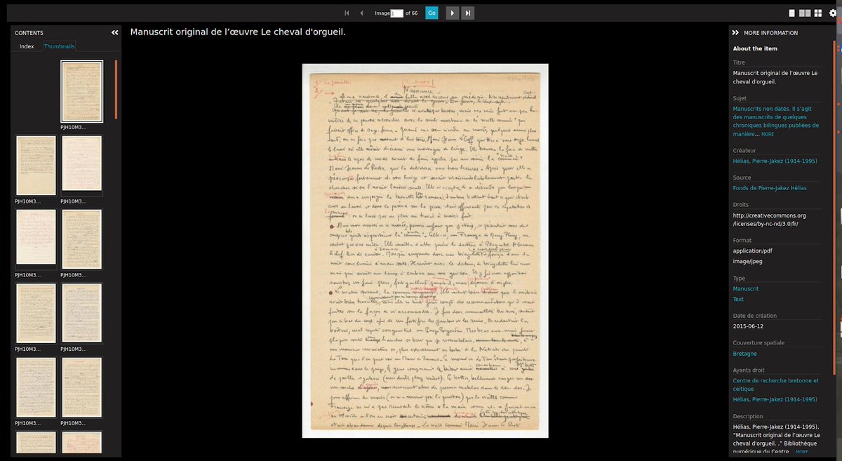Viewport: 842px width, 461px height.
Task: Click the '2015-06-12' creation date
Action: pos(748,326)
